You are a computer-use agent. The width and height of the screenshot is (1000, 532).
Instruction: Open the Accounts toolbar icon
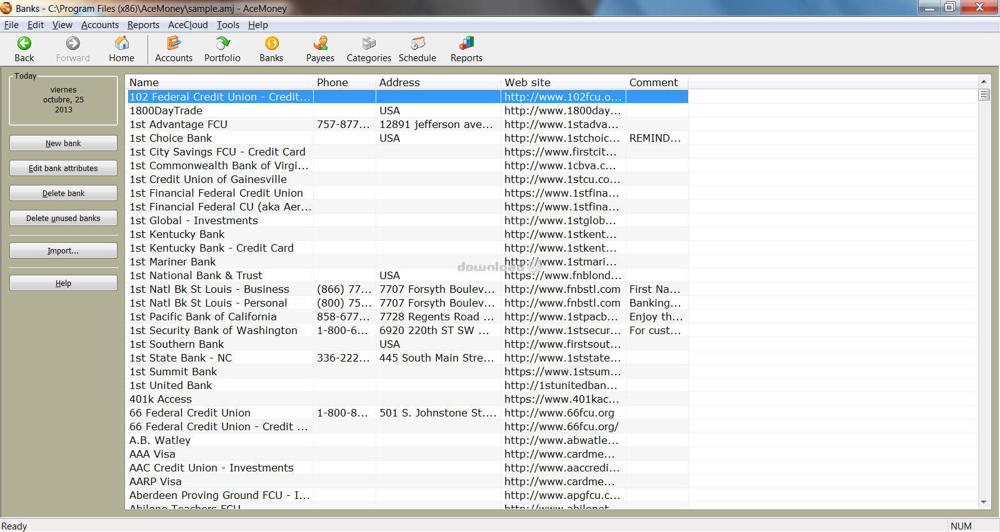pos(174,44)
